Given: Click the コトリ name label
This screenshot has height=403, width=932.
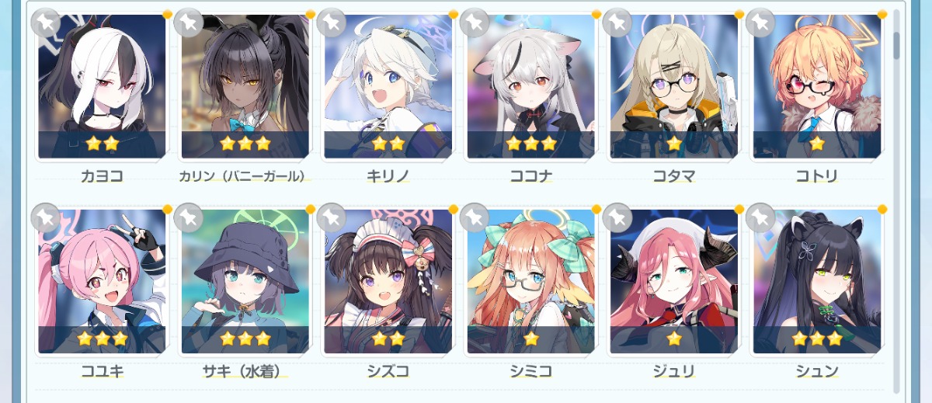Looking at the screenshot, I should click(x=817, y=176).
